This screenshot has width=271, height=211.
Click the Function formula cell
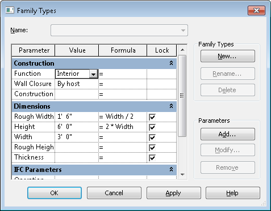click(x=123, y=74)
